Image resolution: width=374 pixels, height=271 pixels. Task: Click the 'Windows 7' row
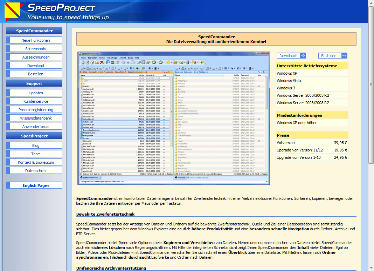click(312, 88)
